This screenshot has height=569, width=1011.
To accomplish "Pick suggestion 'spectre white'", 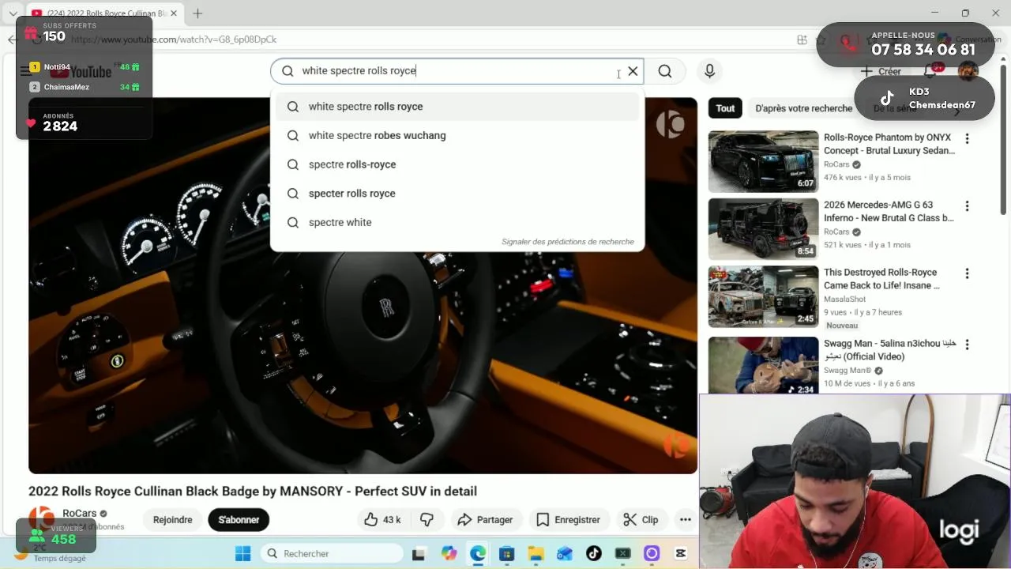I will (457, 223).
